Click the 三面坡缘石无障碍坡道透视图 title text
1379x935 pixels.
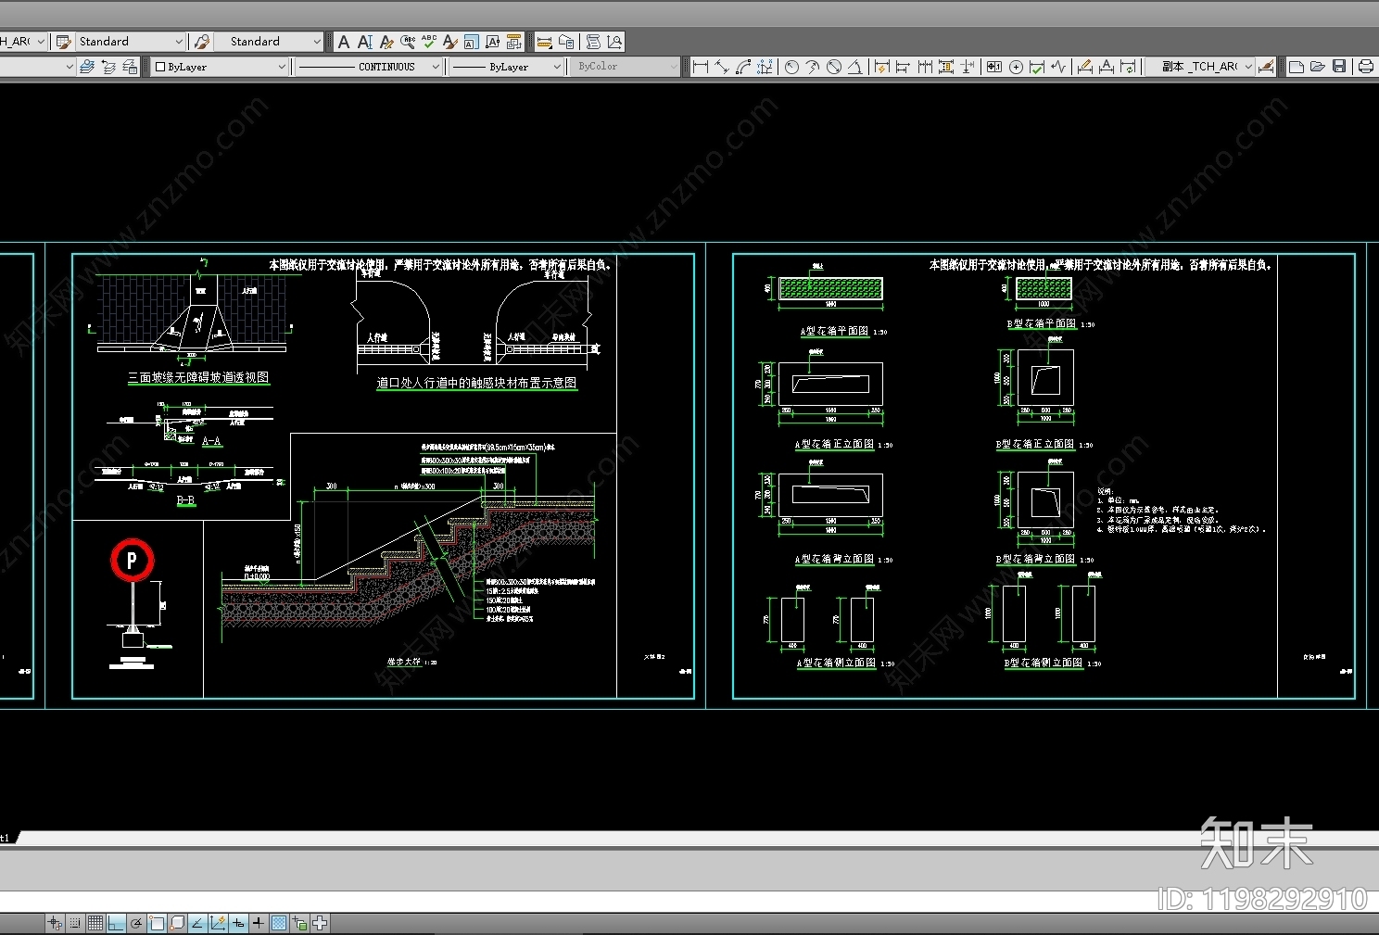[198, 377]
